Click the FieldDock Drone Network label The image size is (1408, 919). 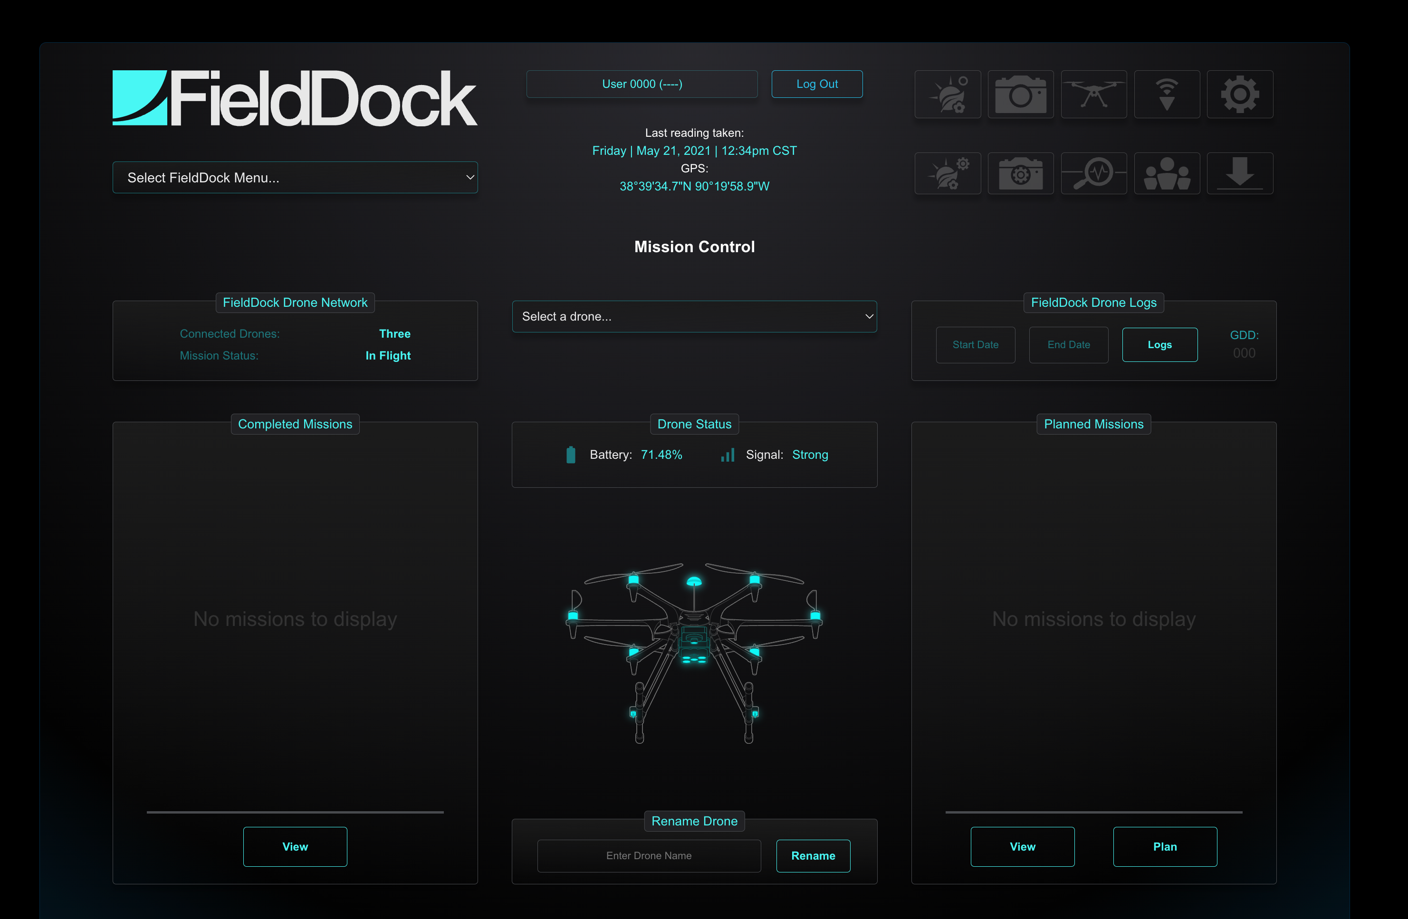tap(295, 303)
